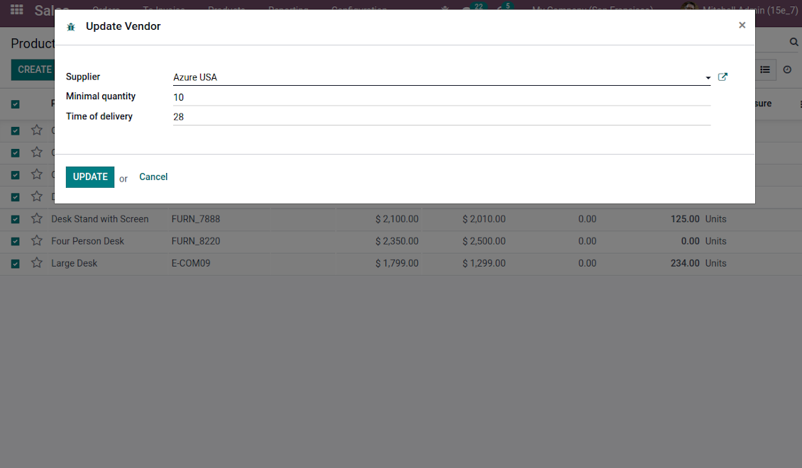Viewport: 802px width, 468px height.
Task: Click cost $ 2,500.00
Action: tap(484, 241)
